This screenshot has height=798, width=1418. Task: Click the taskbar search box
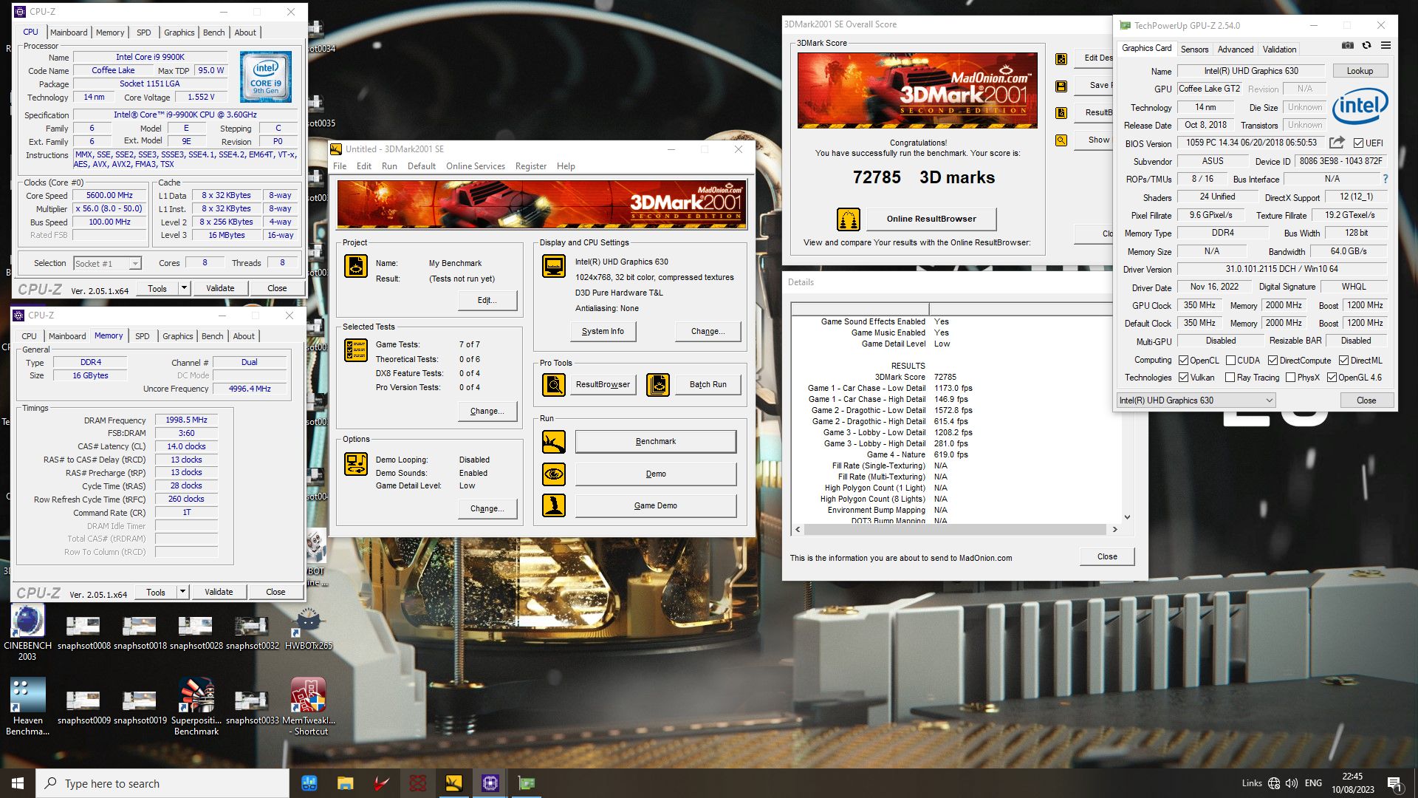coord(162,783)
